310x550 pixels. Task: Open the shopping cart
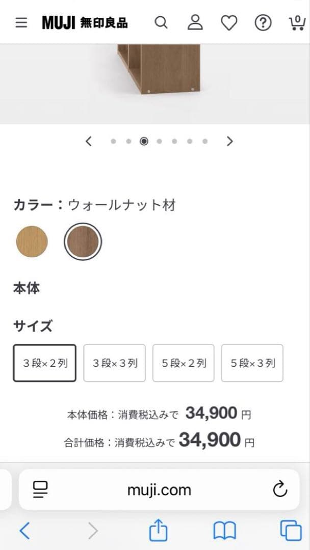tap(296, 22)
